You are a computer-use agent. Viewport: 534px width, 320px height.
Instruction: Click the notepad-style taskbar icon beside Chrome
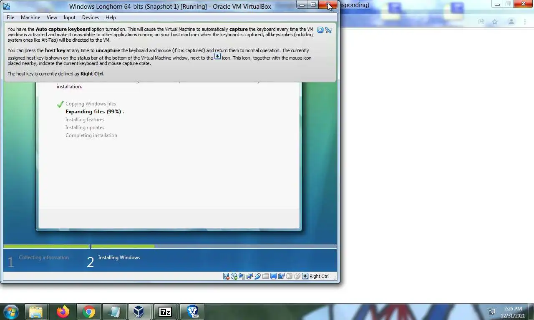(x=113, y=311)
